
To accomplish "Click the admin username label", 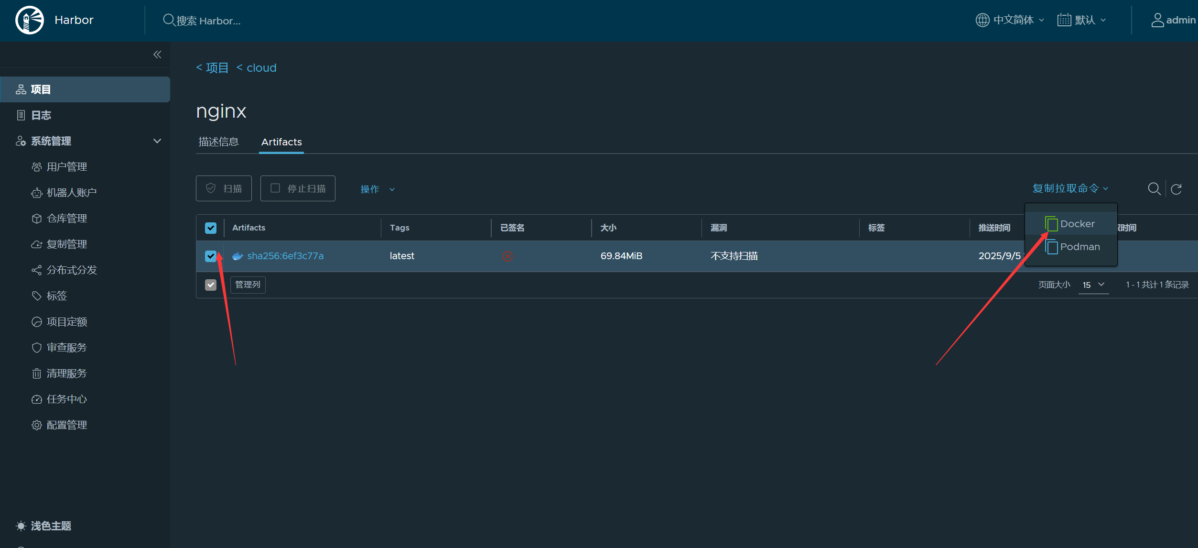I will click(x=1181, y=20).
